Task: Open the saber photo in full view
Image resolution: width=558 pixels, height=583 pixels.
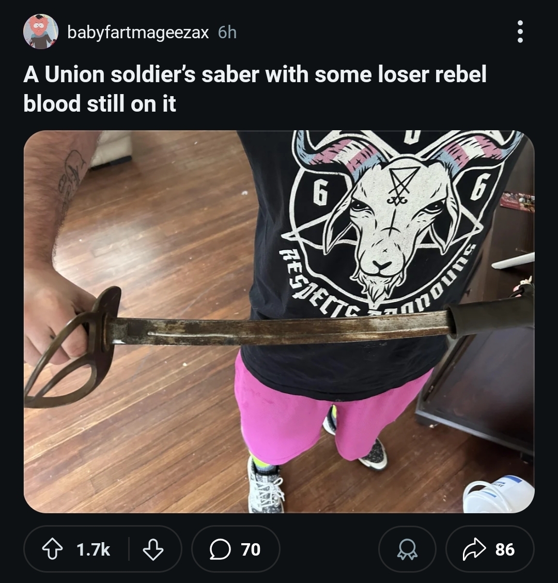Action: coord(279,321)
